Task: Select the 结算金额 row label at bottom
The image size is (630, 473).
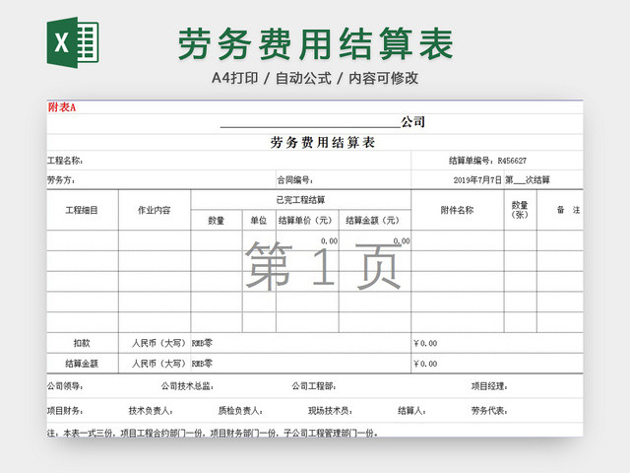Action: [82, 364]
